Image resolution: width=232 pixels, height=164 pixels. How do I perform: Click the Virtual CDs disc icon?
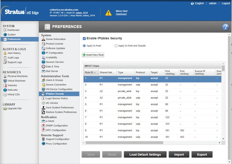[x=5, y=94]
